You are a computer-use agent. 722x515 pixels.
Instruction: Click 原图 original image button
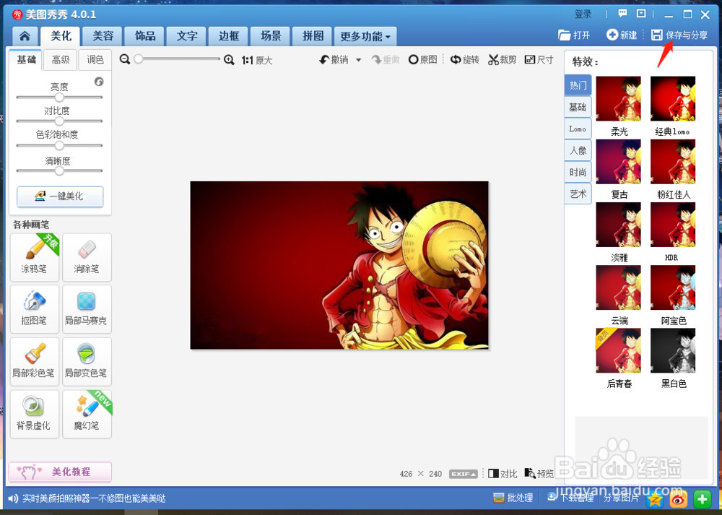[422, 60]
